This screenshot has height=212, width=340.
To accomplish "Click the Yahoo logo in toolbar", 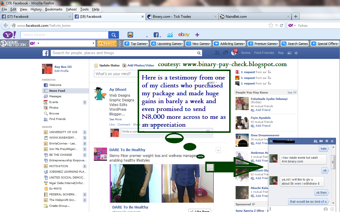I will pos(9,35).
